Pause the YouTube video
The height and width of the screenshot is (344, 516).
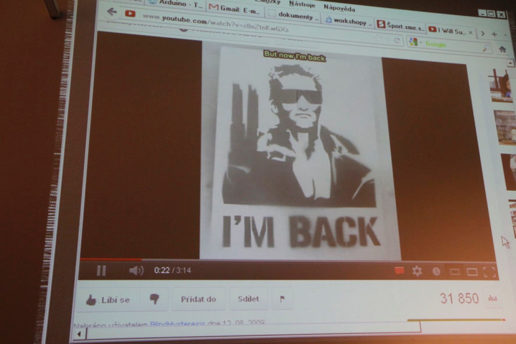(x=101, y=270)
